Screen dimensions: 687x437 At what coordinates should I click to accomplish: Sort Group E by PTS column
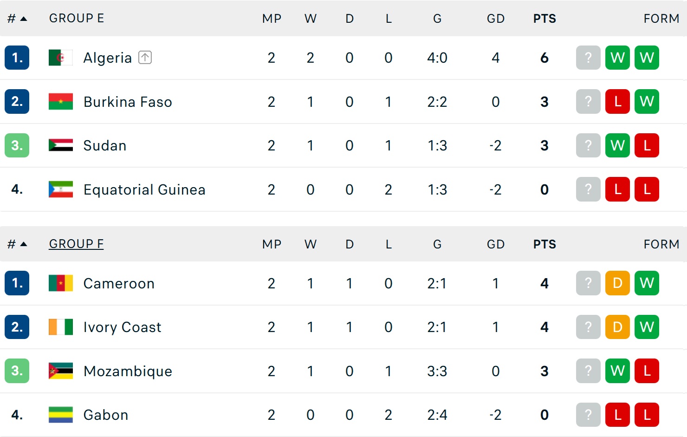pyautogui.click(x=544, y=19)
